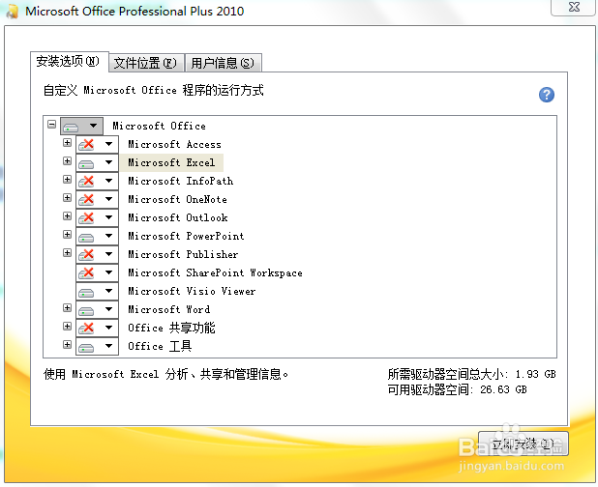Viewport: 598px width, 487px height.
Task: Select the Microsoft Access label
Action: tap(174, 144)
